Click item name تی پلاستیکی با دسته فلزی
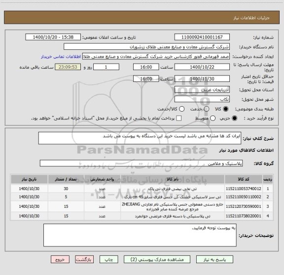This screenshot has width=284, height=275. coord(173,216)
